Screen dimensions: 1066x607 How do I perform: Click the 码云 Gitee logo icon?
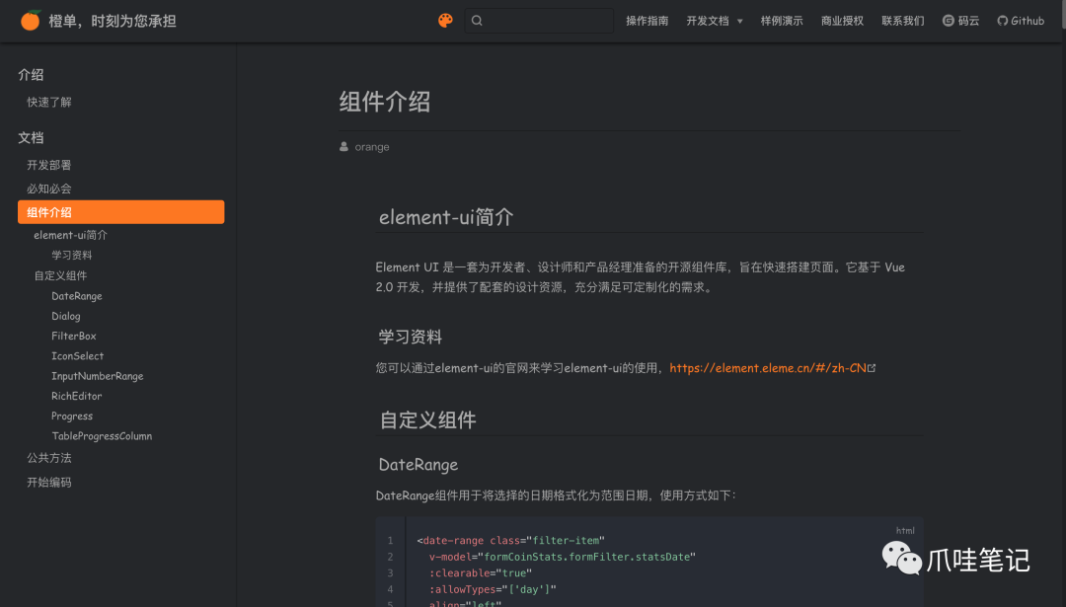(948, 21)
